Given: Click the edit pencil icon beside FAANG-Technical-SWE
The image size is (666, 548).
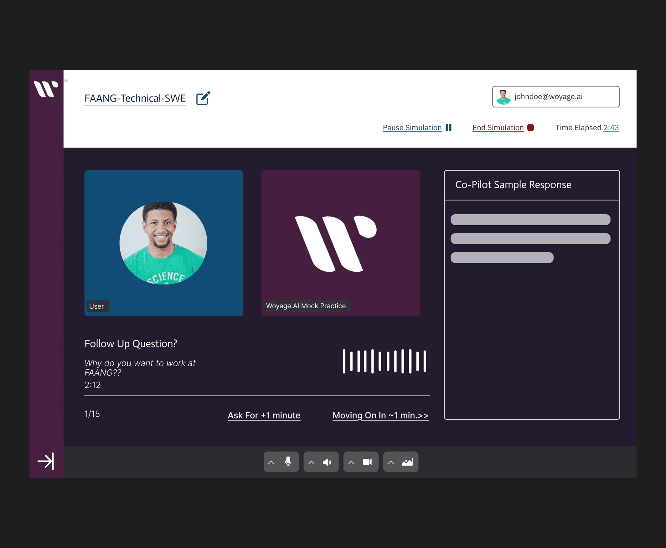Looking at the screenshot, I should coord(203,98).
